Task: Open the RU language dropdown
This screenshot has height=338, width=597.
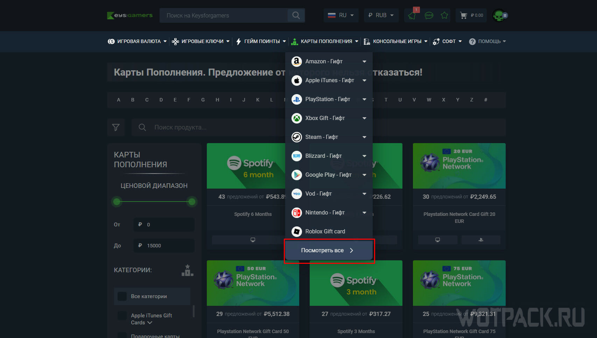Action: (x=341, y=15)
